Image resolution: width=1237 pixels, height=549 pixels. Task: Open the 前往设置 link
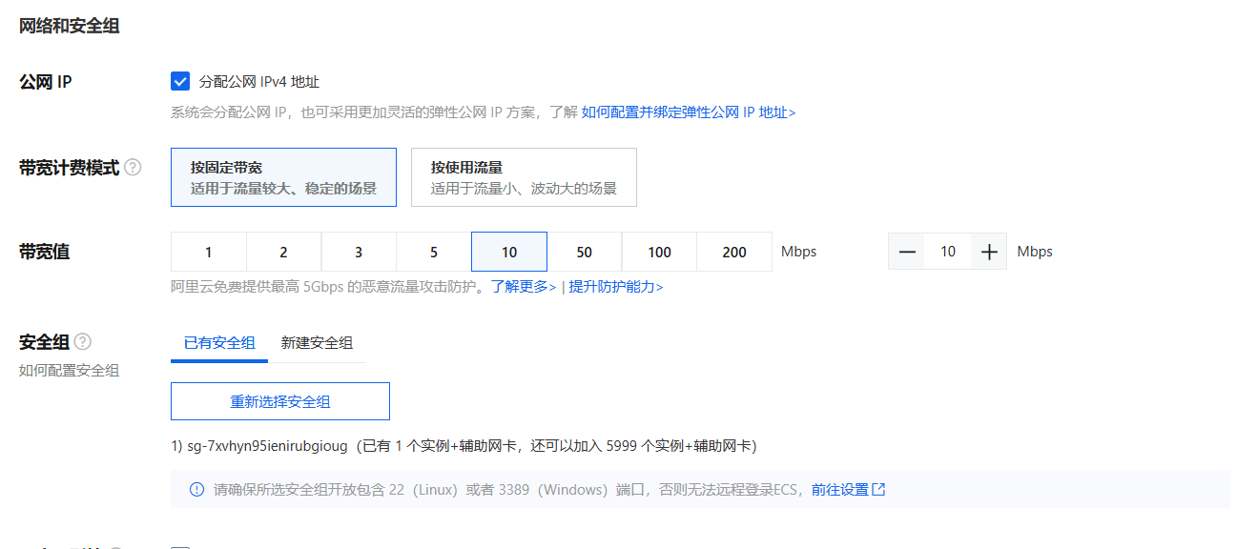pos(840,489)
